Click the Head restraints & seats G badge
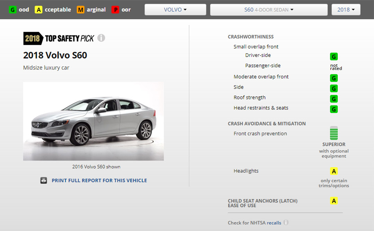374x231 pixels. [334, 109]
